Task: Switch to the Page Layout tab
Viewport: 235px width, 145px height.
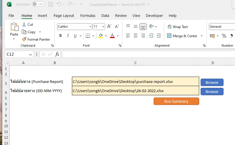Action: tap(64, 15)
